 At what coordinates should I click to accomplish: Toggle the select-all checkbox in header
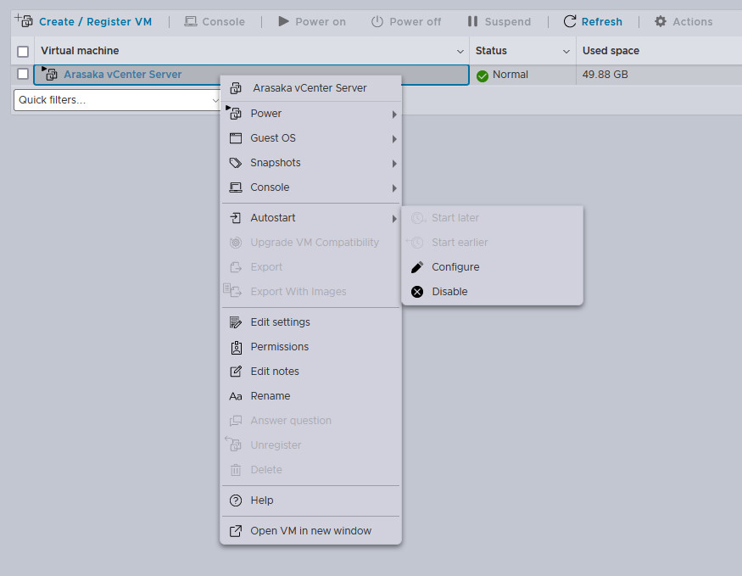(x=23, y=51)
